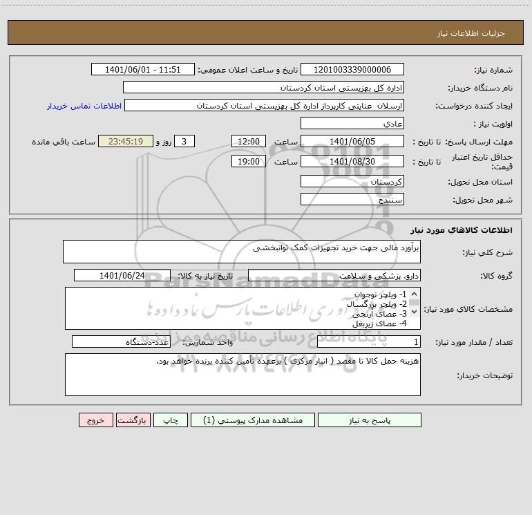Click the label 'توضیحات خریدار:'

[484, 375]
